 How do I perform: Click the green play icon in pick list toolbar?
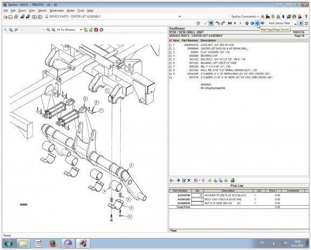pos(172,180)
